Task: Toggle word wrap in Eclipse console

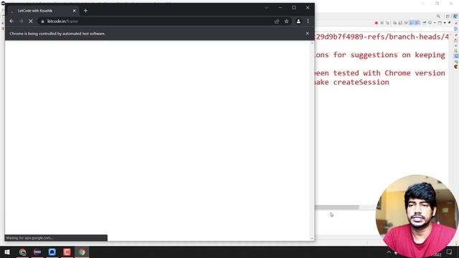Action: point(406,22)
